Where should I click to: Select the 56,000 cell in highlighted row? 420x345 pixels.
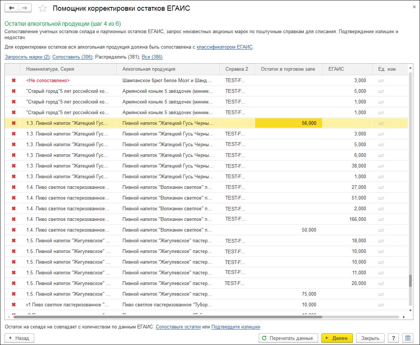tap(288, 123)
